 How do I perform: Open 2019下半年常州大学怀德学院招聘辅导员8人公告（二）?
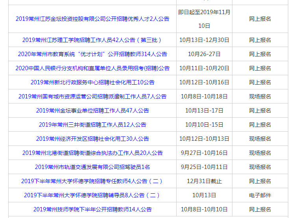click(x=92, y=195)
